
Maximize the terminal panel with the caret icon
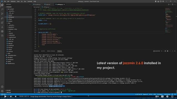point(172,51)
